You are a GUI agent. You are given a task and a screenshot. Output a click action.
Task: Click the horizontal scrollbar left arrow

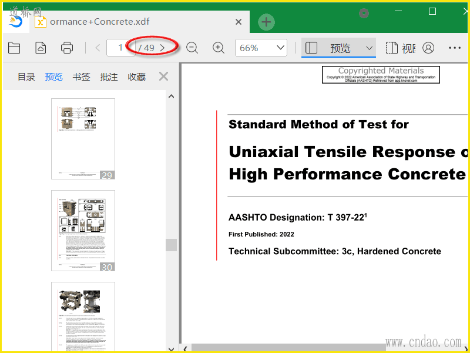[185, 349]
